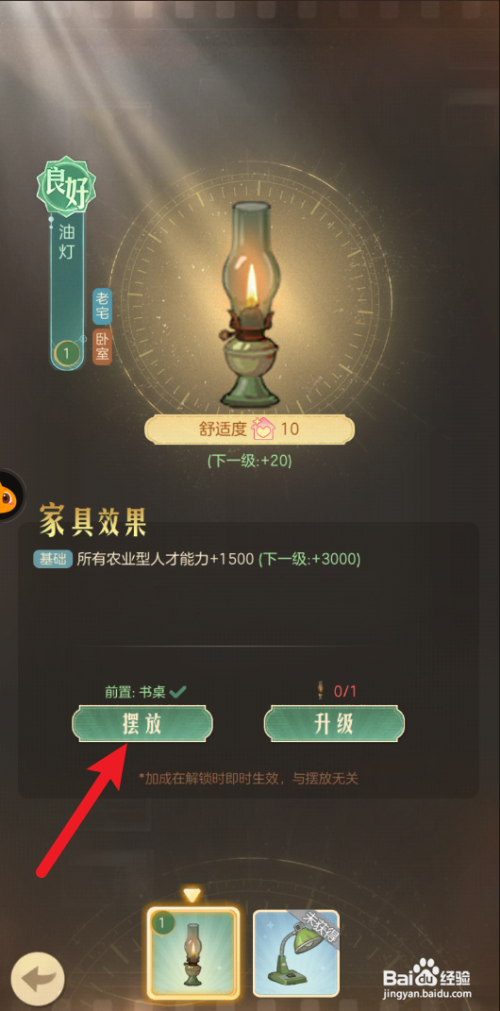
Task: Select the oil lamp thumbnail
Action: [193, 953]
